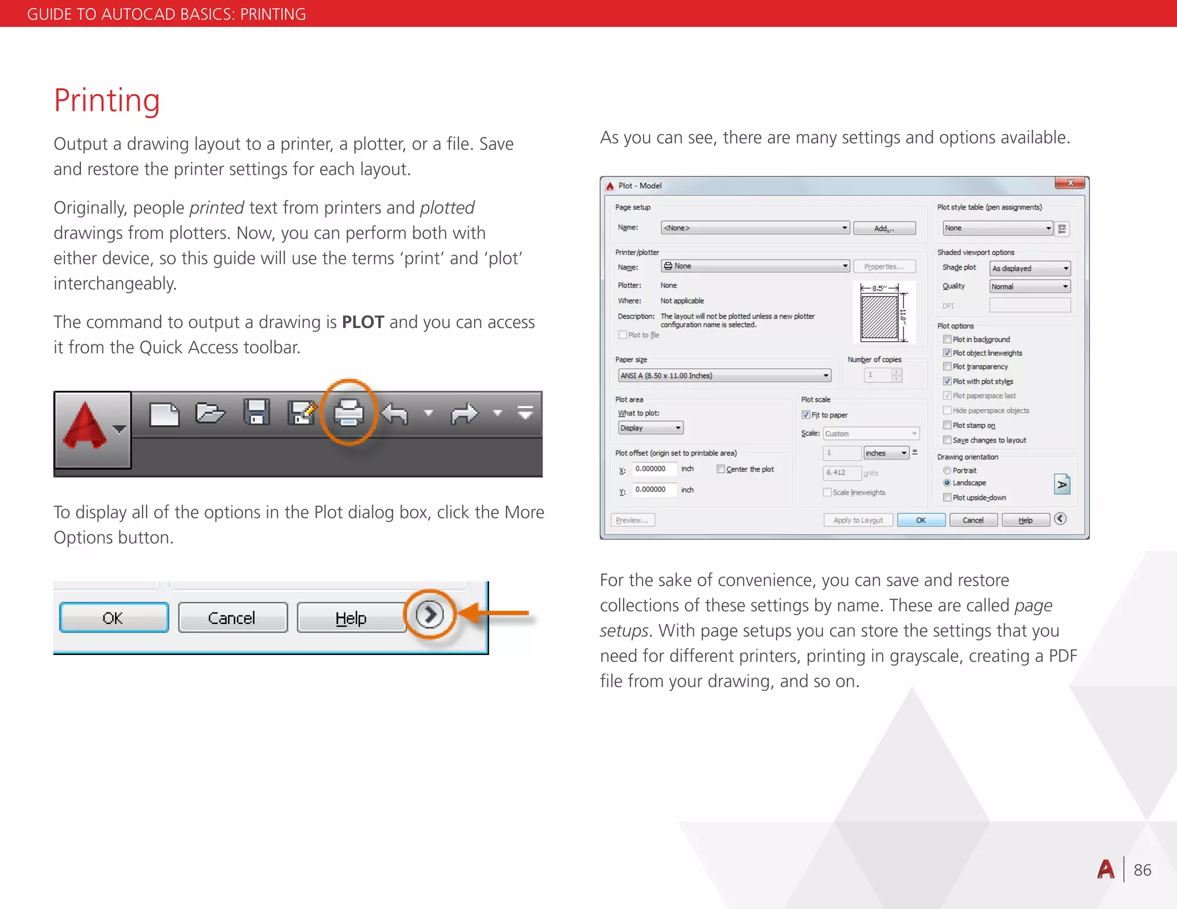The height and width of the screenshot is (909, 1177).
Task: Click the Redo arrow icon
Action: click(x=464, y=413)
